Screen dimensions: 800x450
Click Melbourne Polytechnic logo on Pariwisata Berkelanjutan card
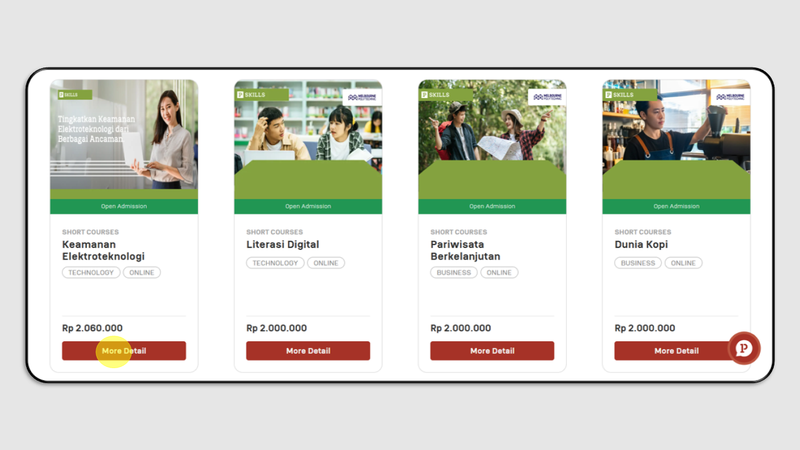tap(547, 97)
